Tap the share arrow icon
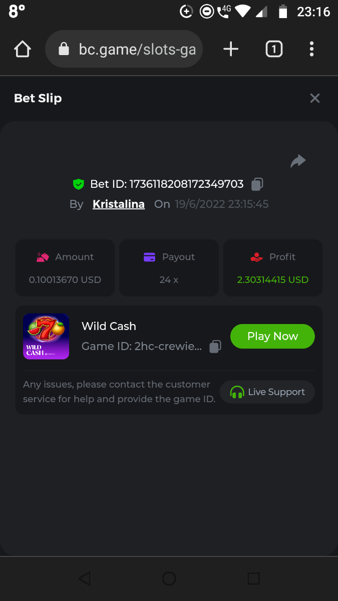The width and height of the screenshot is (338, 601). pyautogui.click(x=298, y=161)
